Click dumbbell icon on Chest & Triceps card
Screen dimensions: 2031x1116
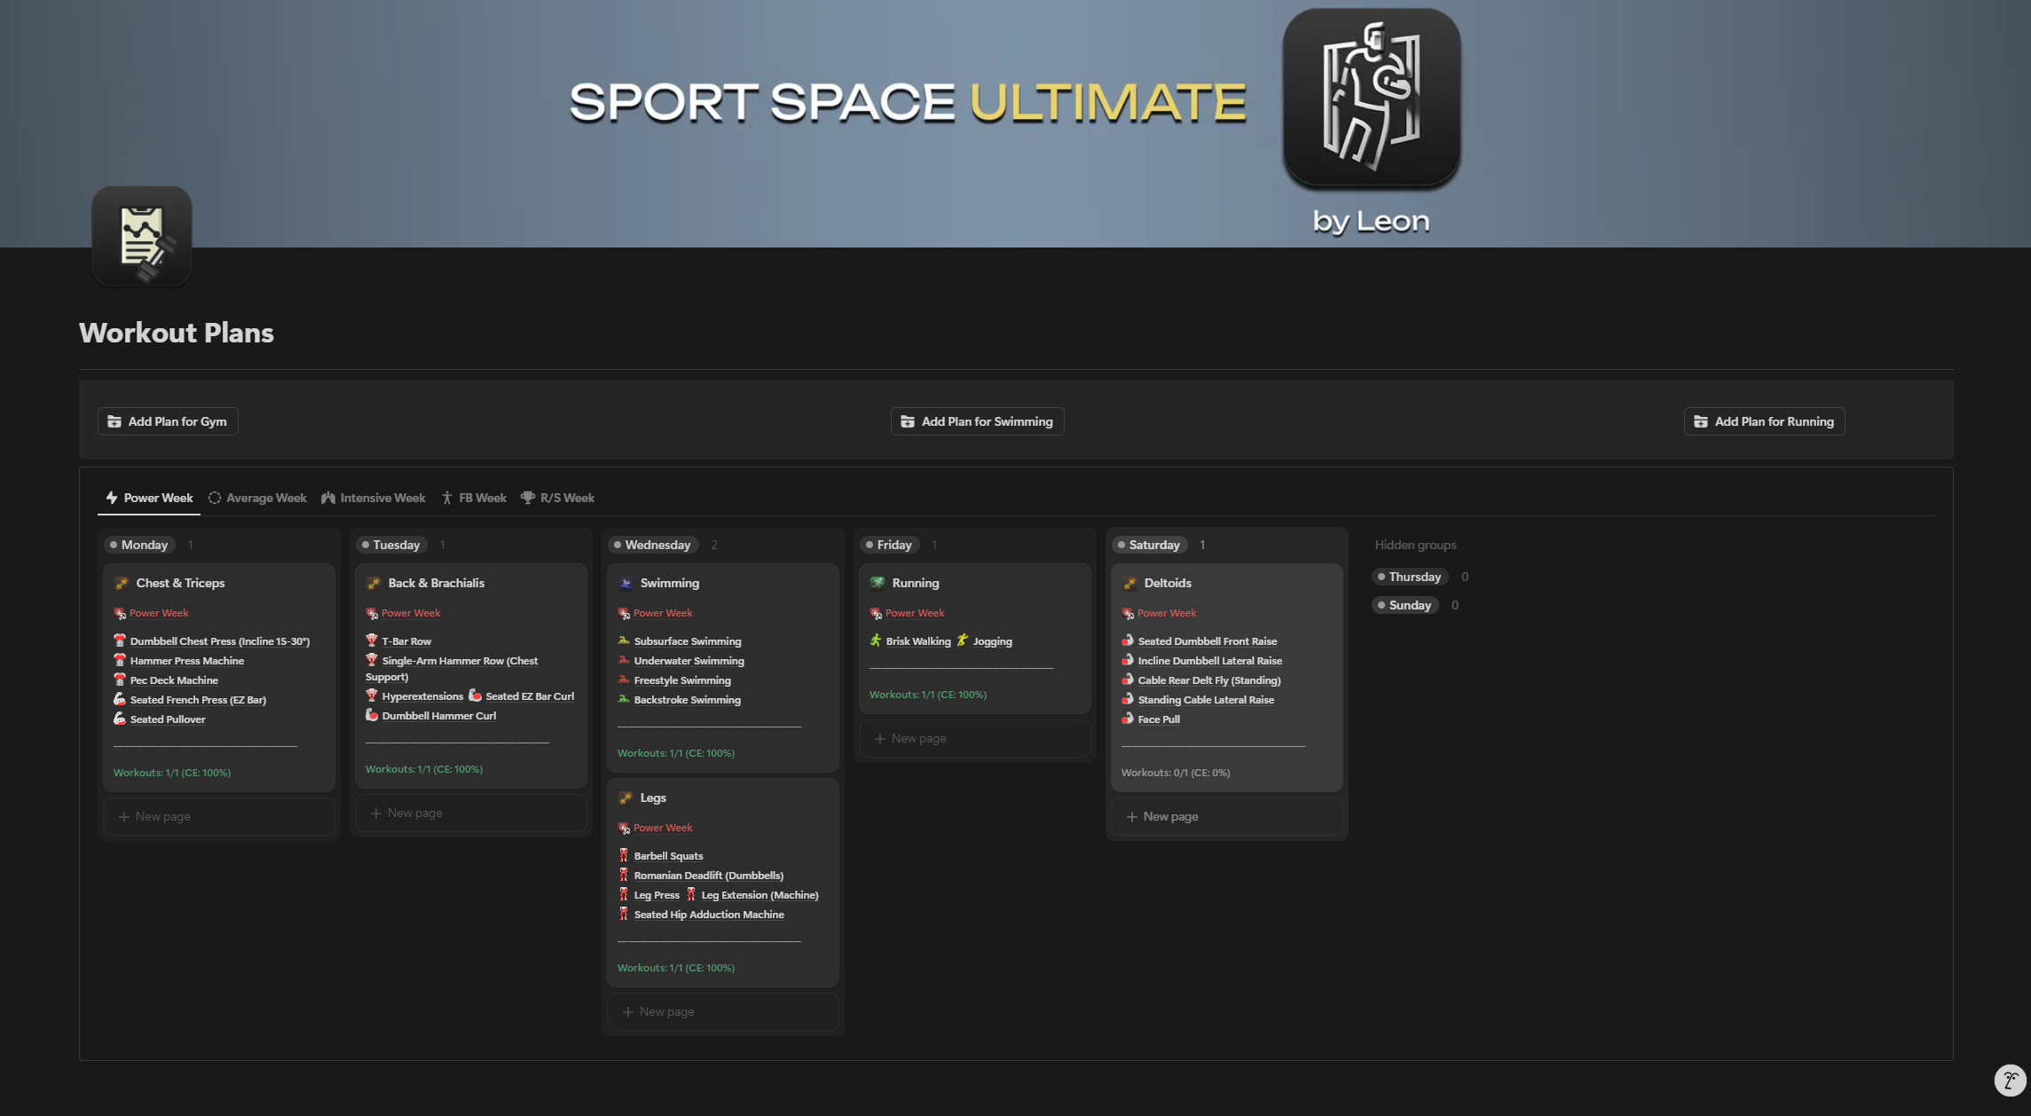(122, 584)
